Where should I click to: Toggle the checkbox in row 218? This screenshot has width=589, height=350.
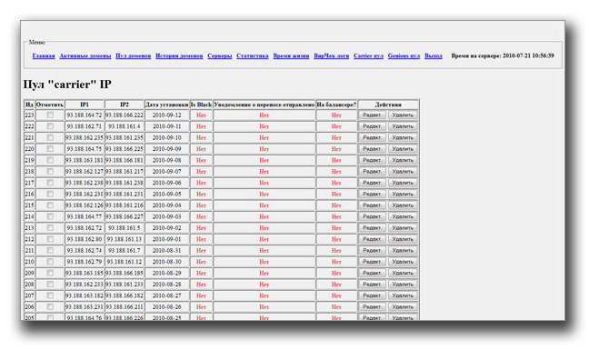(50, 171)
